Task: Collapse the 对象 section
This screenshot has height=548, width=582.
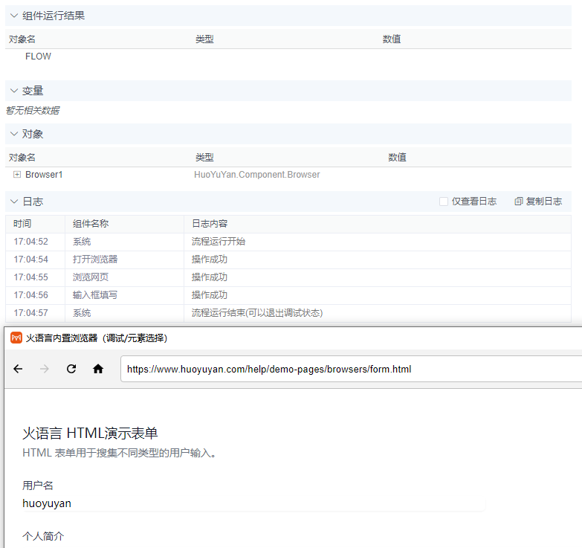Action: (13, 134)
